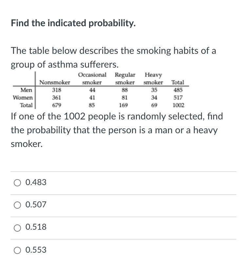The height and width of the screenshot is (273, 247).
Task: Click the 0.553 answer label text
Action: [35, 250]
